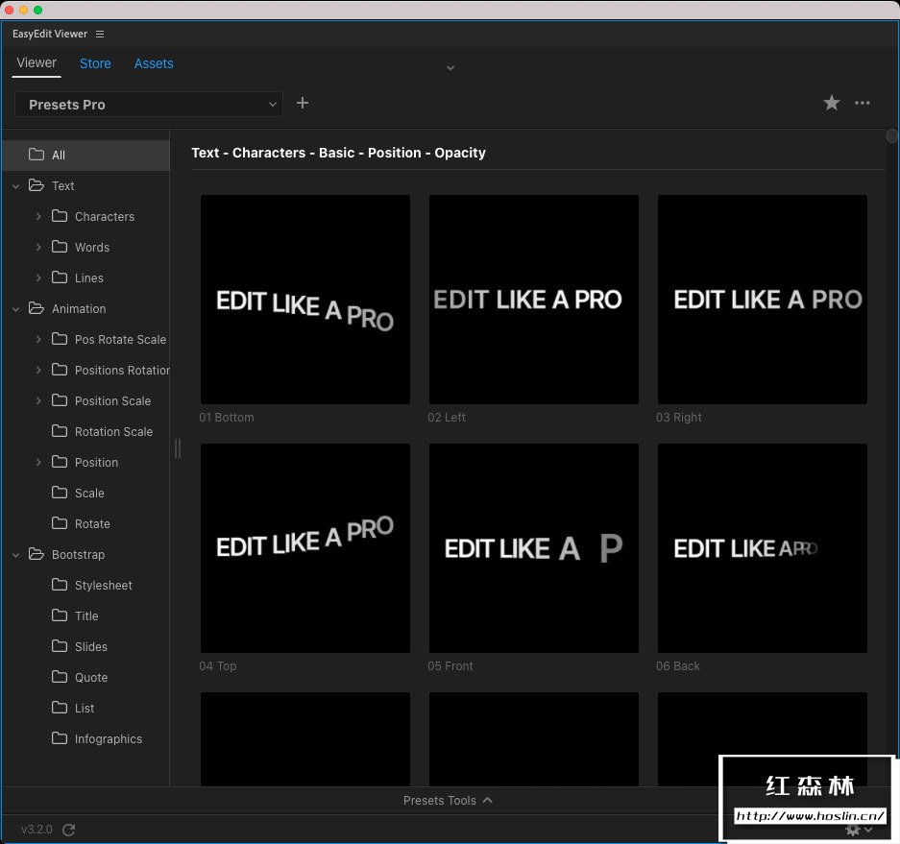The image size is (900, 844).
Task: Expand the Characters folder chevron
Action: (38, 217)
